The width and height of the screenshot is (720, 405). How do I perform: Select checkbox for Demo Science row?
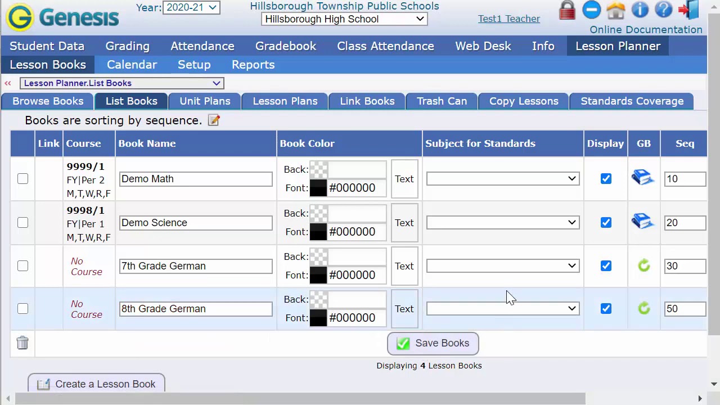[22, 223]
